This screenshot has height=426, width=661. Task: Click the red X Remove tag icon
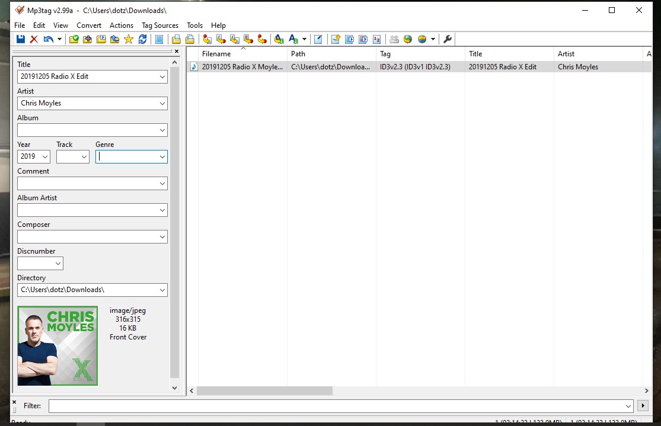click(34, 39)
